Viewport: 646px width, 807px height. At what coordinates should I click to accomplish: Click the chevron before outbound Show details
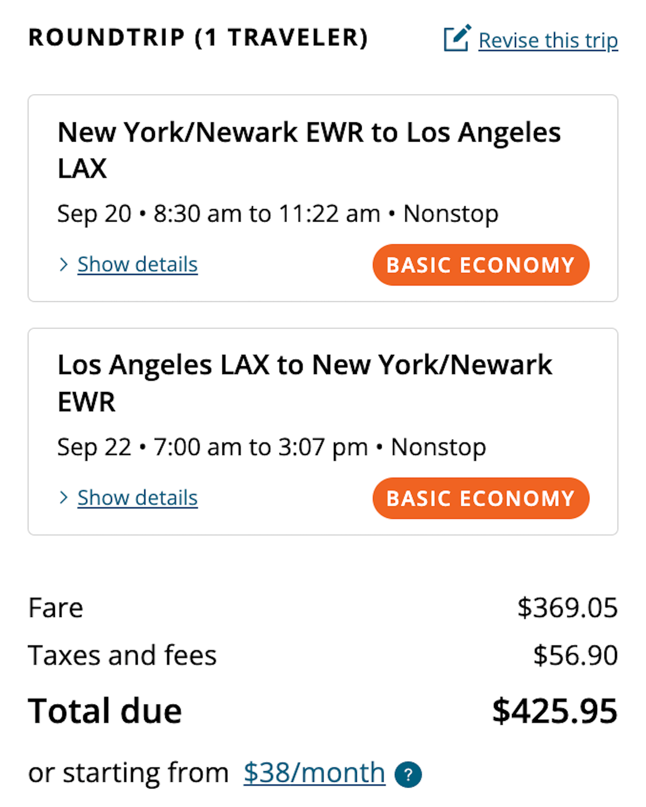[x=65, y=265]
